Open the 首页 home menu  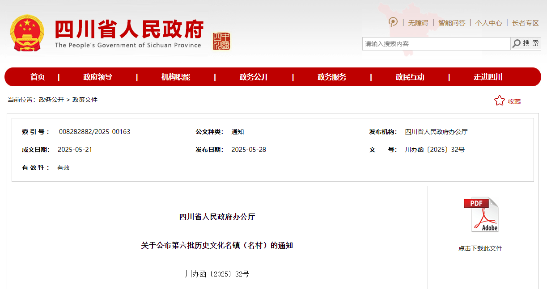pos(38,77)
